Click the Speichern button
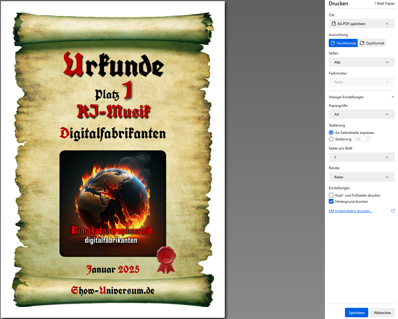Screen dimensions: 398x319 coord(356,313)
